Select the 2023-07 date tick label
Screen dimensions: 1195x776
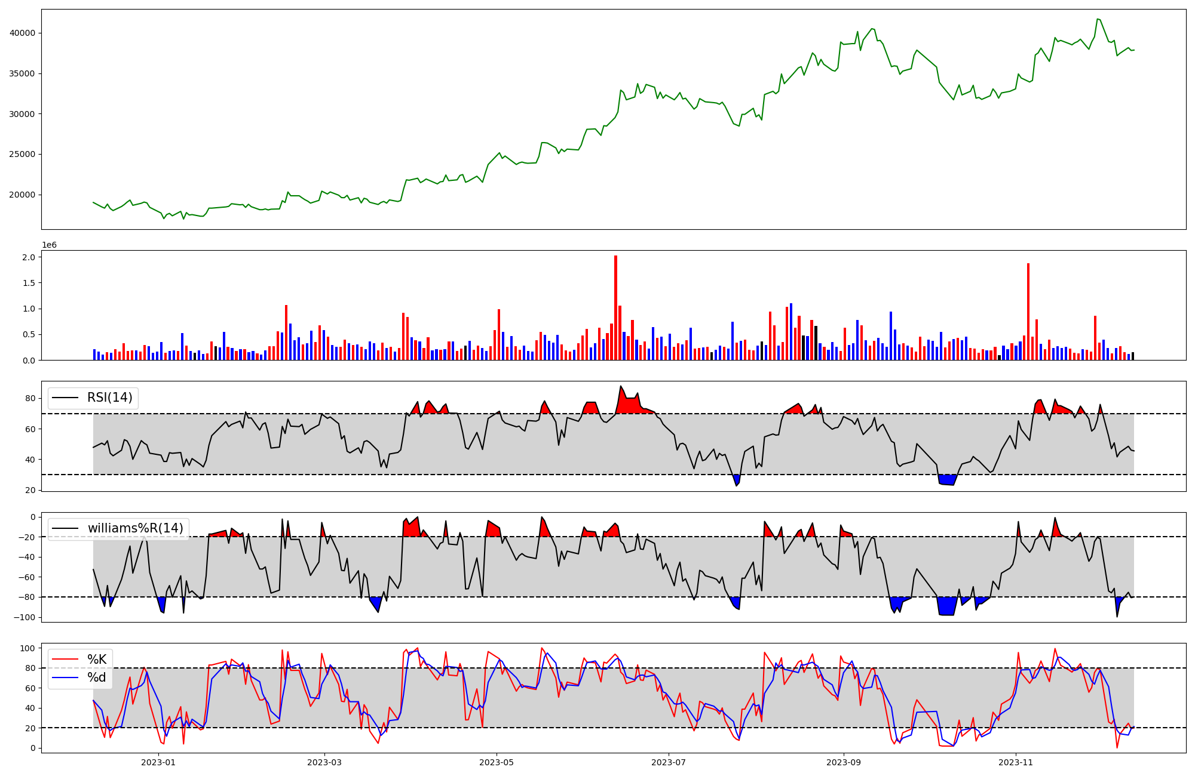[668, 762]
